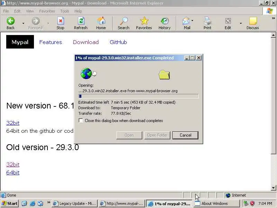The width and height of the screenshot is (277, 208).
Task: Click the 'Temporary Folder' download location text
Action: [x=126, y=108]
